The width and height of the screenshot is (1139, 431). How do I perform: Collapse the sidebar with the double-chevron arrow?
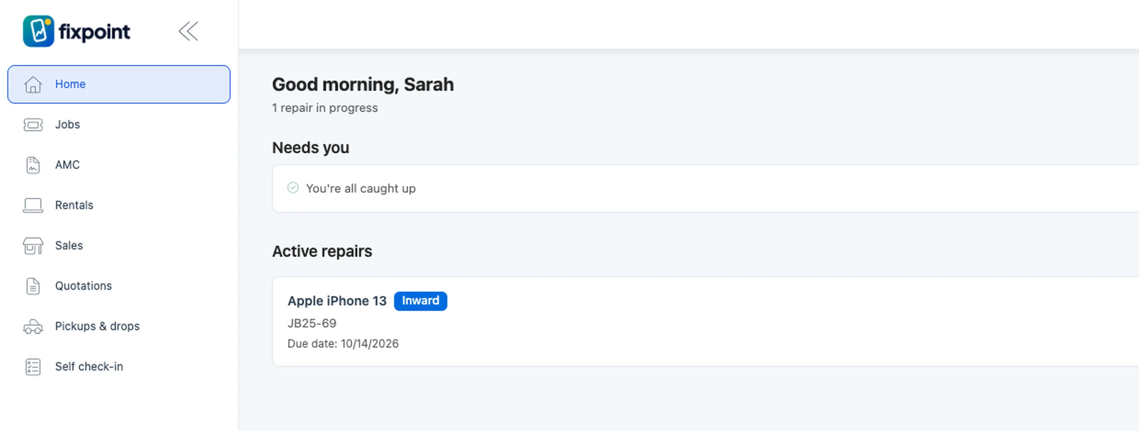(188, 31)
